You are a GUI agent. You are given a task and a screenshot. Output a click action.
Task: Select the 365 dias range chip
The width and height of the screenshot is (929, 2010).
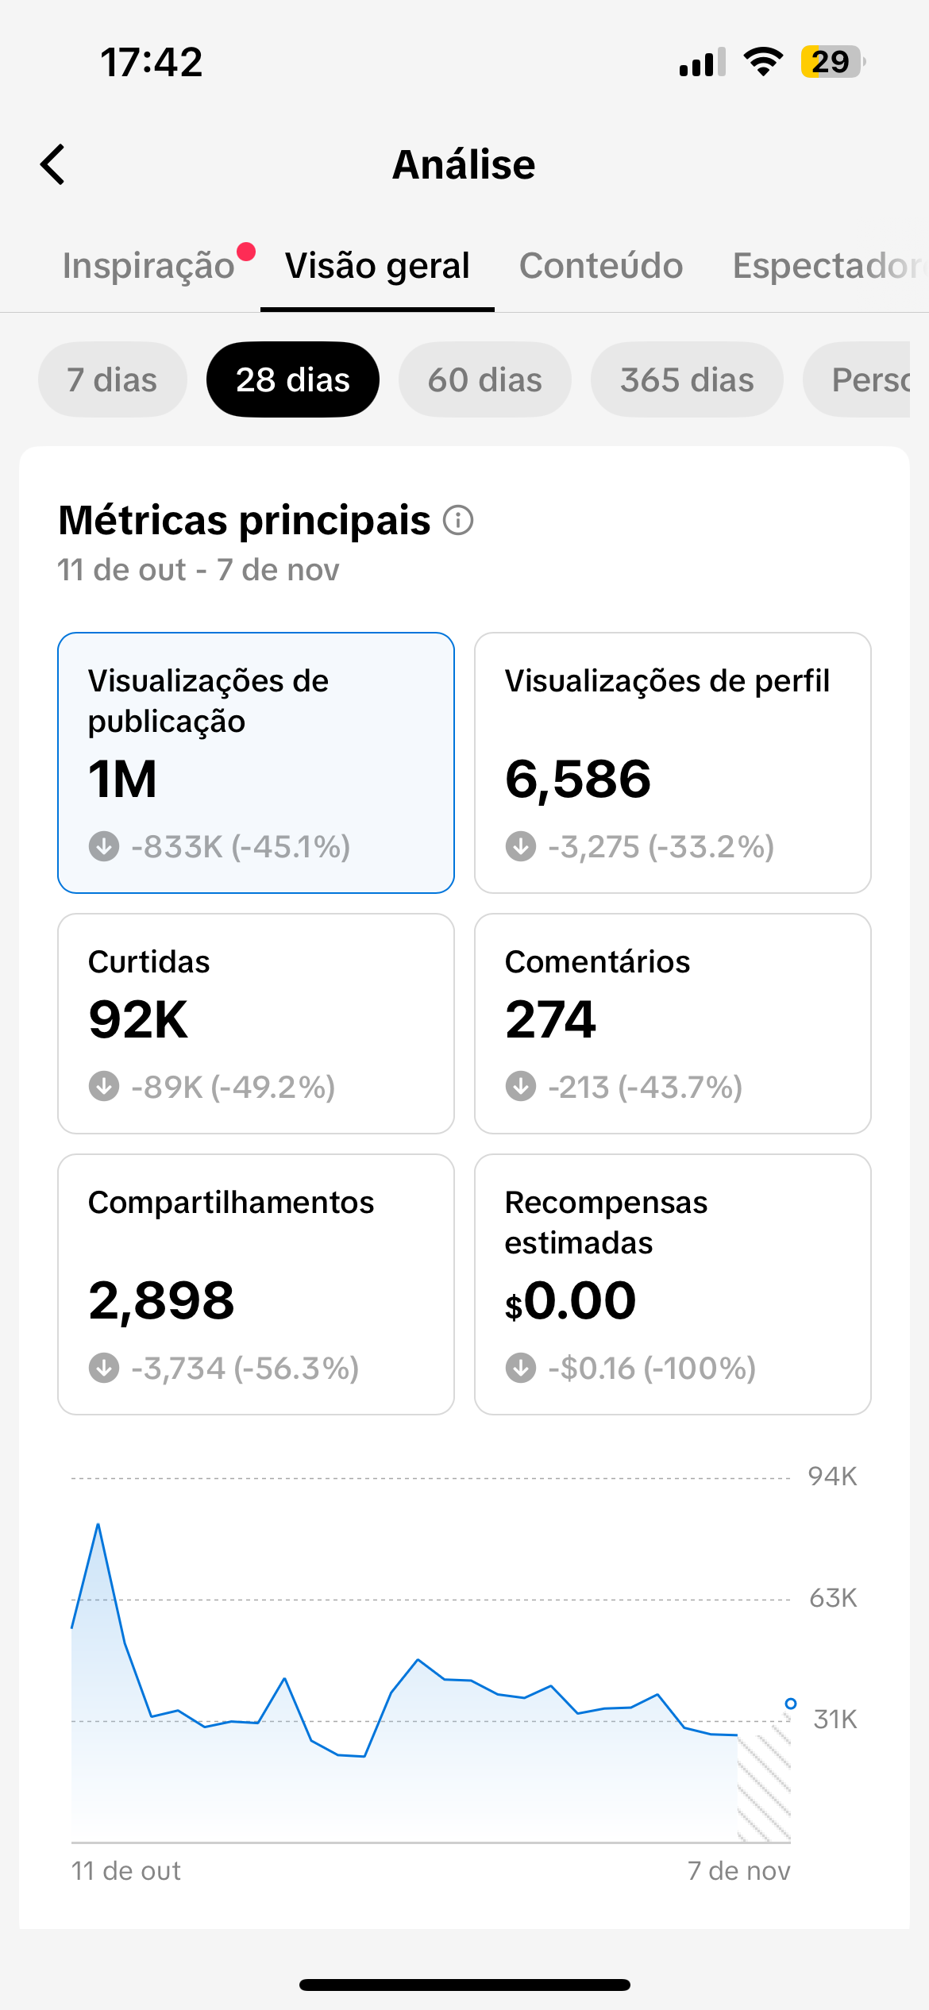tap(687, 379)
